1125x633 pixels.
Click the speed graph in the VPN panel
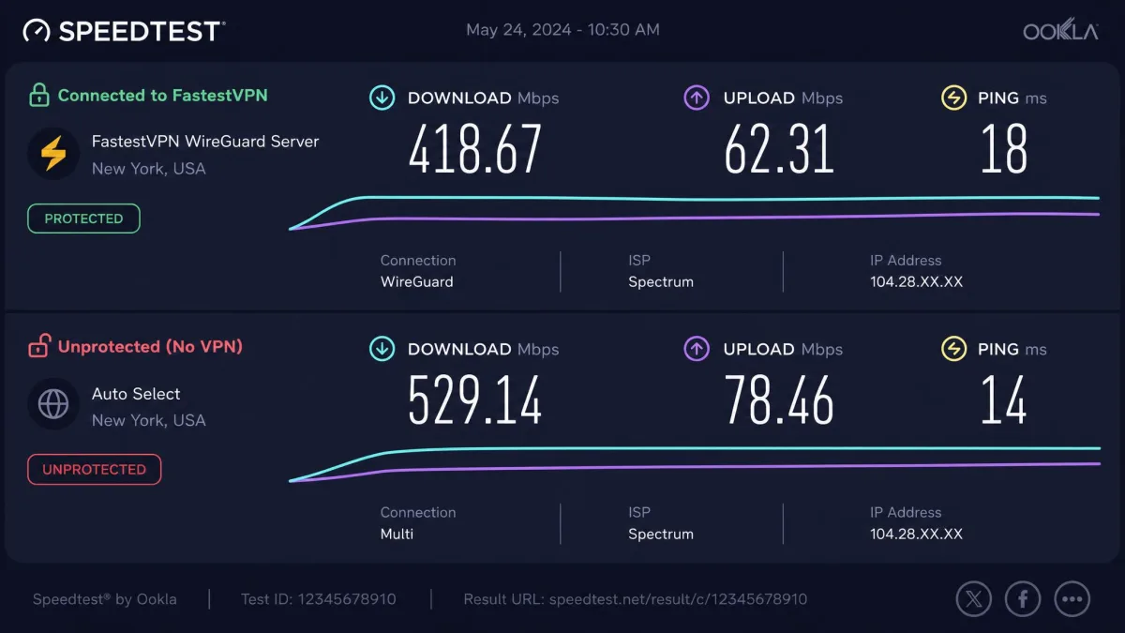pyautogui.click(x=694, y=213)
